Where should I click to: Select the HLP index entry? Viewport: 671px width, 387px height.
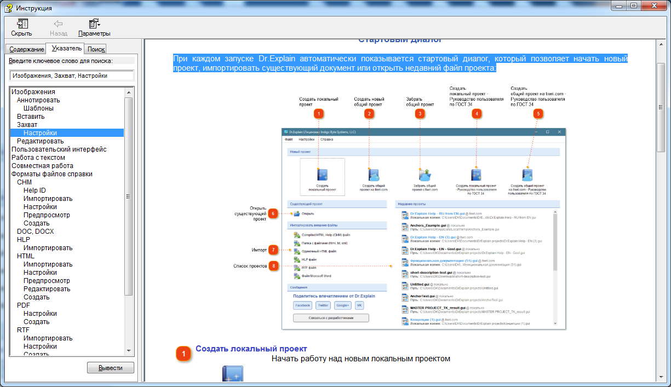(x=24, y=240)
